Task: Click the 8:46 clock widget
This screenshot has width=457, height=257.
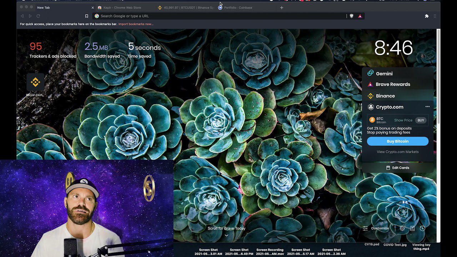Action: [x=393, y=48]
